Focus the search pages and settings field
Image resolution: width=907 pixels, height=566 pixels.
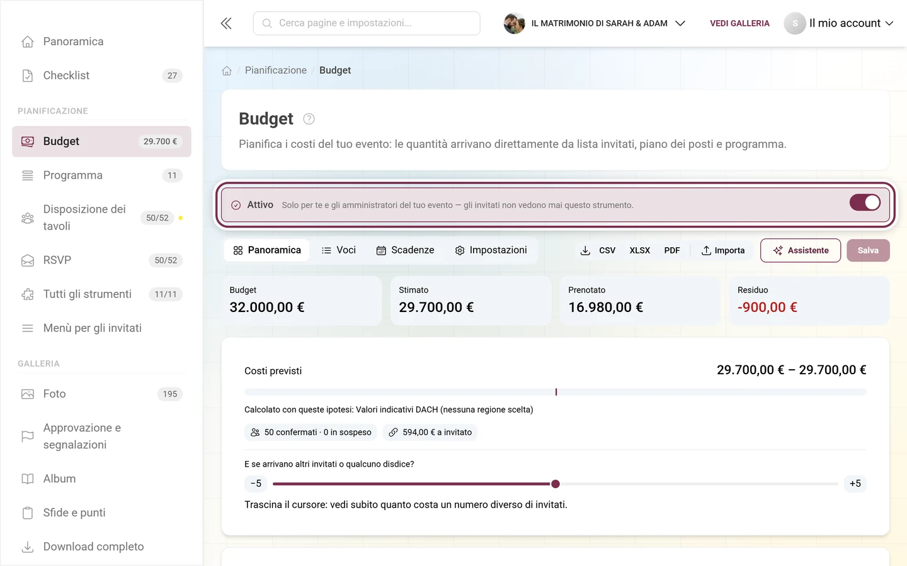pos(367,23)
